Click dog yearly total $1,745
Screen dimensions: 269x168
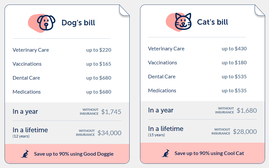111,112
